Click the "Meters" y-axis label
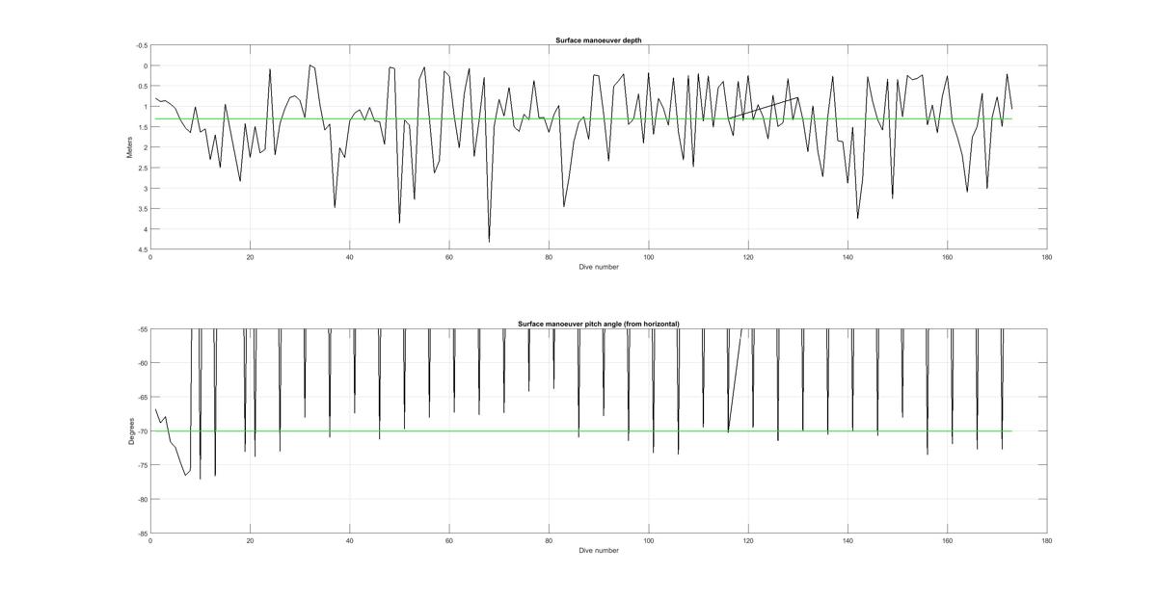The height and width of the screenshot is (599, 1157). point(130,147)
